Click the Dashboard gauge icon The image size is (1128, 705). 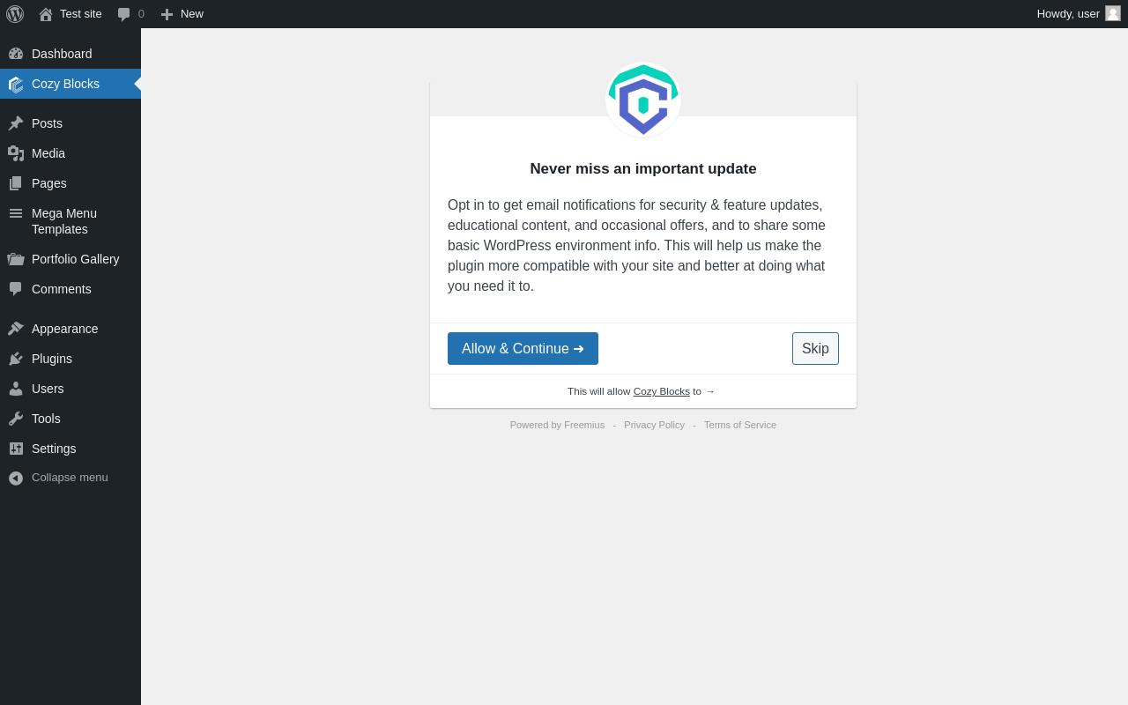coord(16,54)
